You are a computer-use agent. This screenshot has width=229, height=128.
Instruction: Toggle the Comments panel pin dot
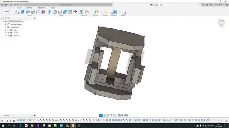click(34, 115)
